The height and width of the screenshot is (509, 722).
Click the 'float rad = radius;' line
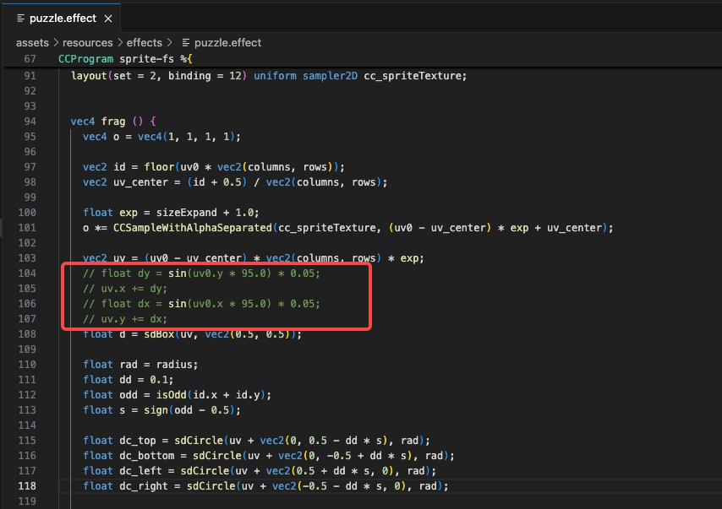pos(140,365)
